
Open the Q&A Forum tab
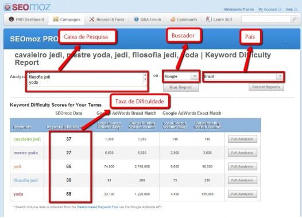[148, 20]
